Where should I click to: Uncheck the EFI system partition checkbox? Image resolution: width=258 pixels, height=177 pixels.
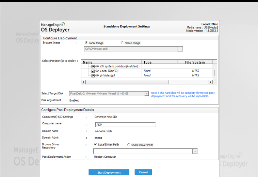tap(93, 67)
